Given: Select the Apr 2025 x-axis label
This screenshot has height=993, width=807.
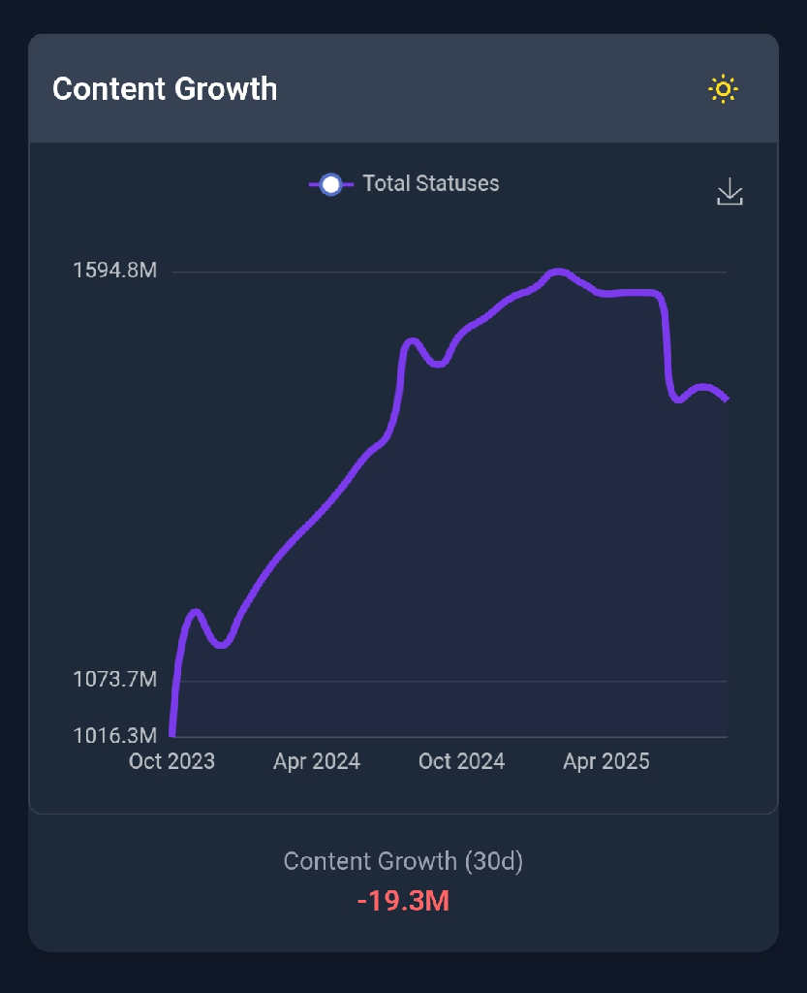Looking at the screenshot, I should tap(606, 761).
